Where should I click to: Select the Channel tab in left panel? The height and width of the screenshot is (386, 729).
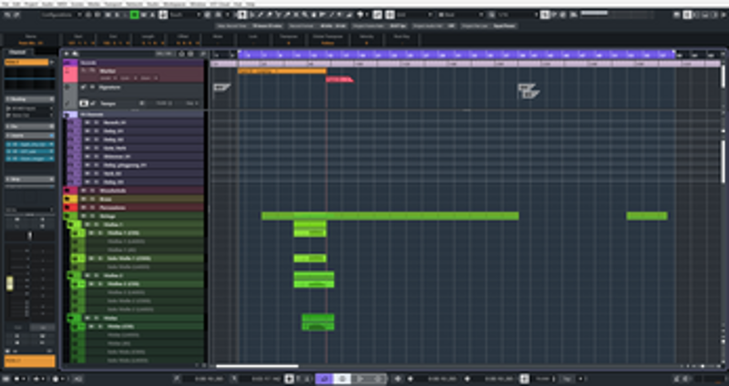pos(16,52)
